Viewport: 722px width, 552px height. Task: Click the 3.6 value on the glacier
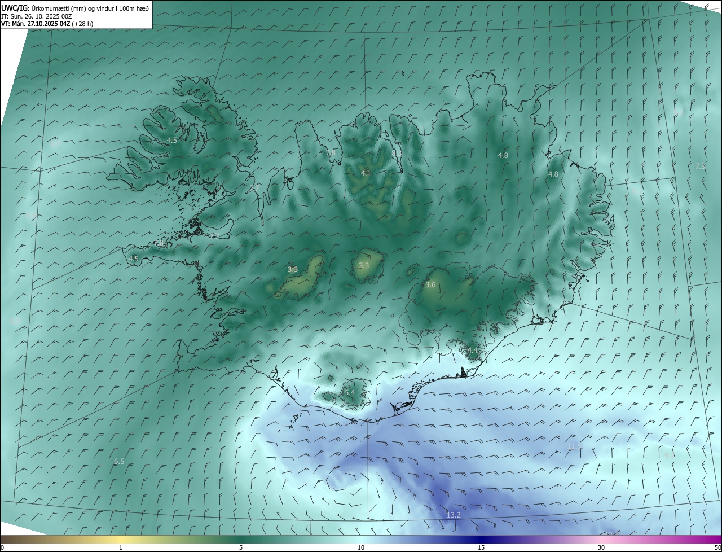click(430, 285)
